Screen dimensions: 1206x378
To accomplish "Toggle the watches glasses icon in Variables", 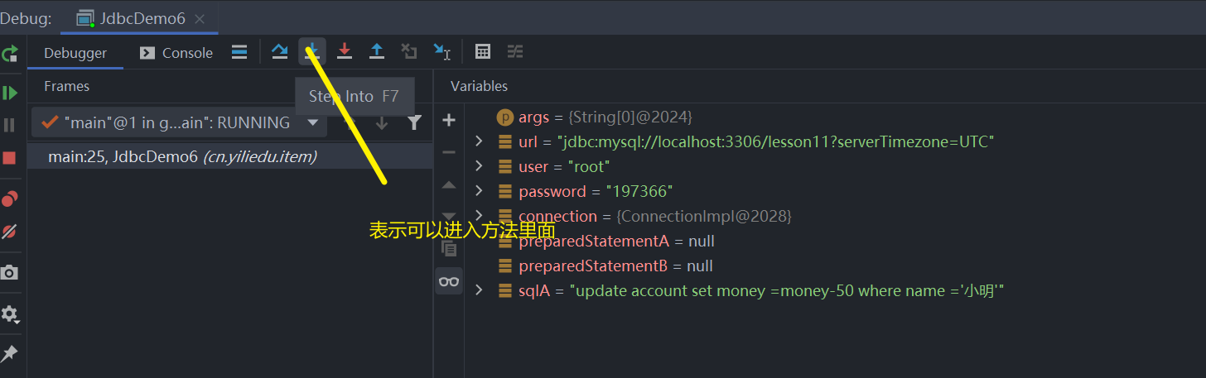I will [449, 281].
